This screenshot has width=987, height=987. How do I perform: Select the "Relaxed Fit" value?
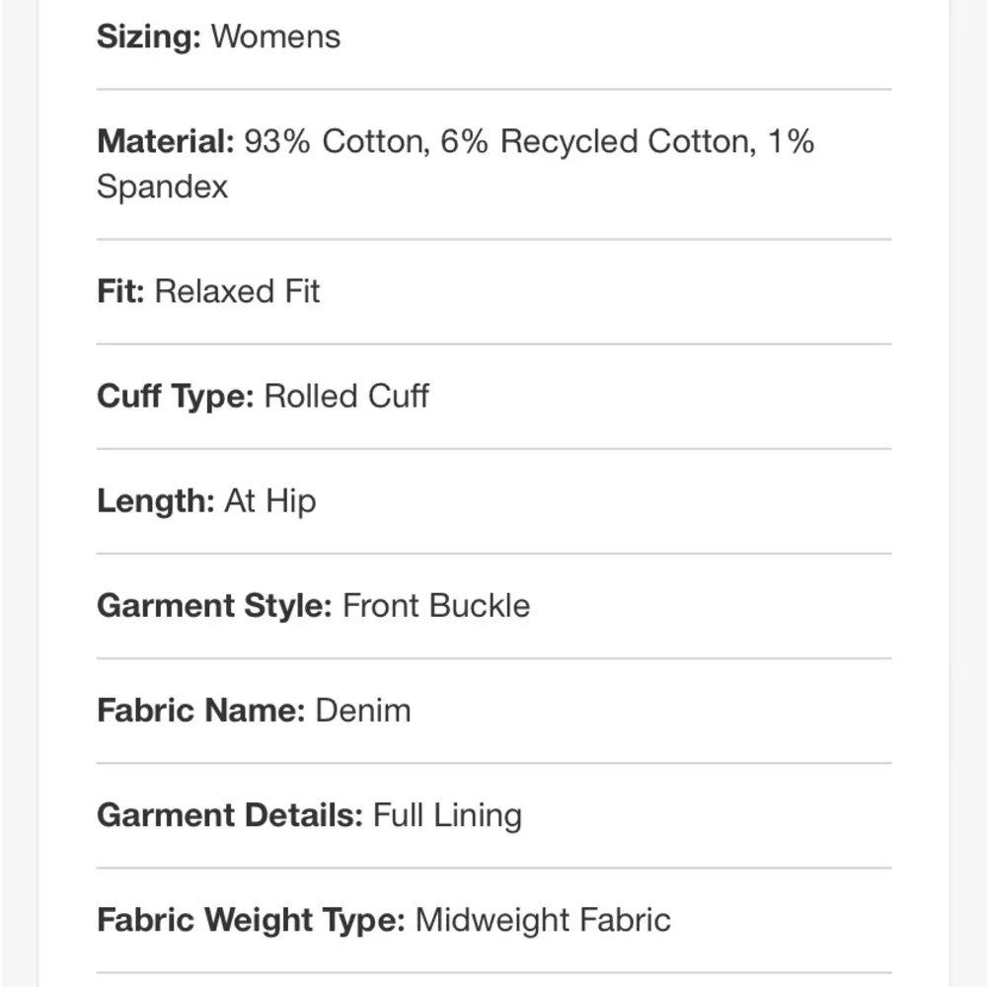tap(238, 292)
